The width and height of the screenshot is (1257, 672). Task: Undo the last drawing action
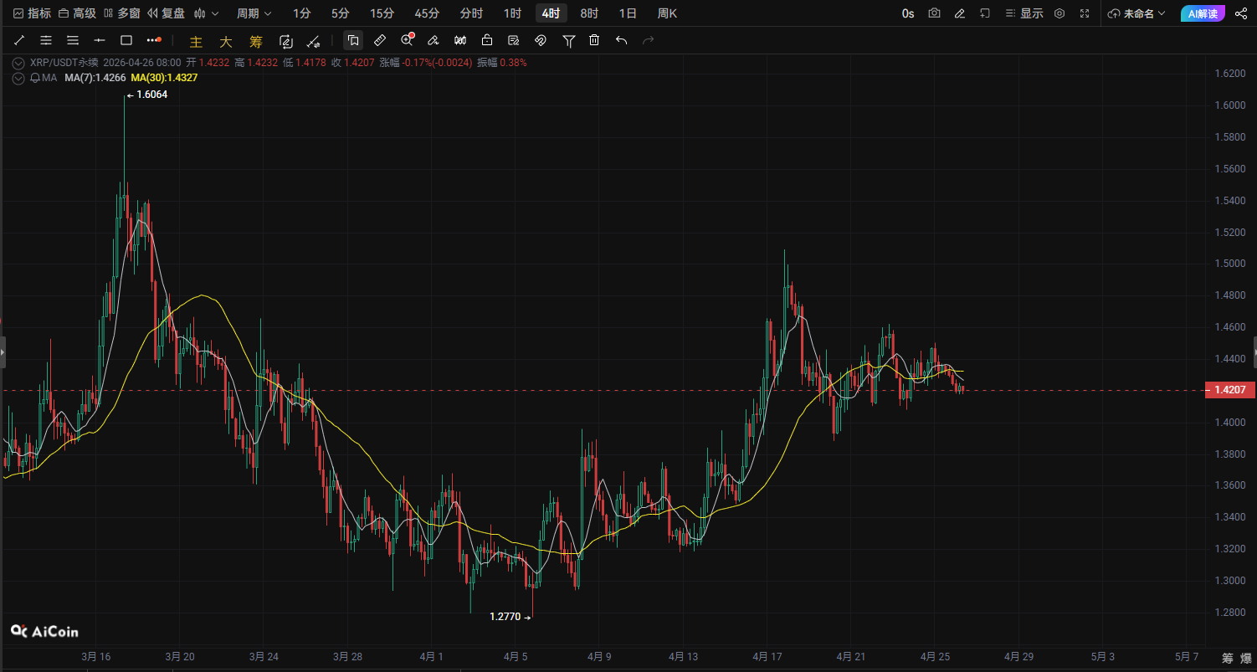click(621, 40)
